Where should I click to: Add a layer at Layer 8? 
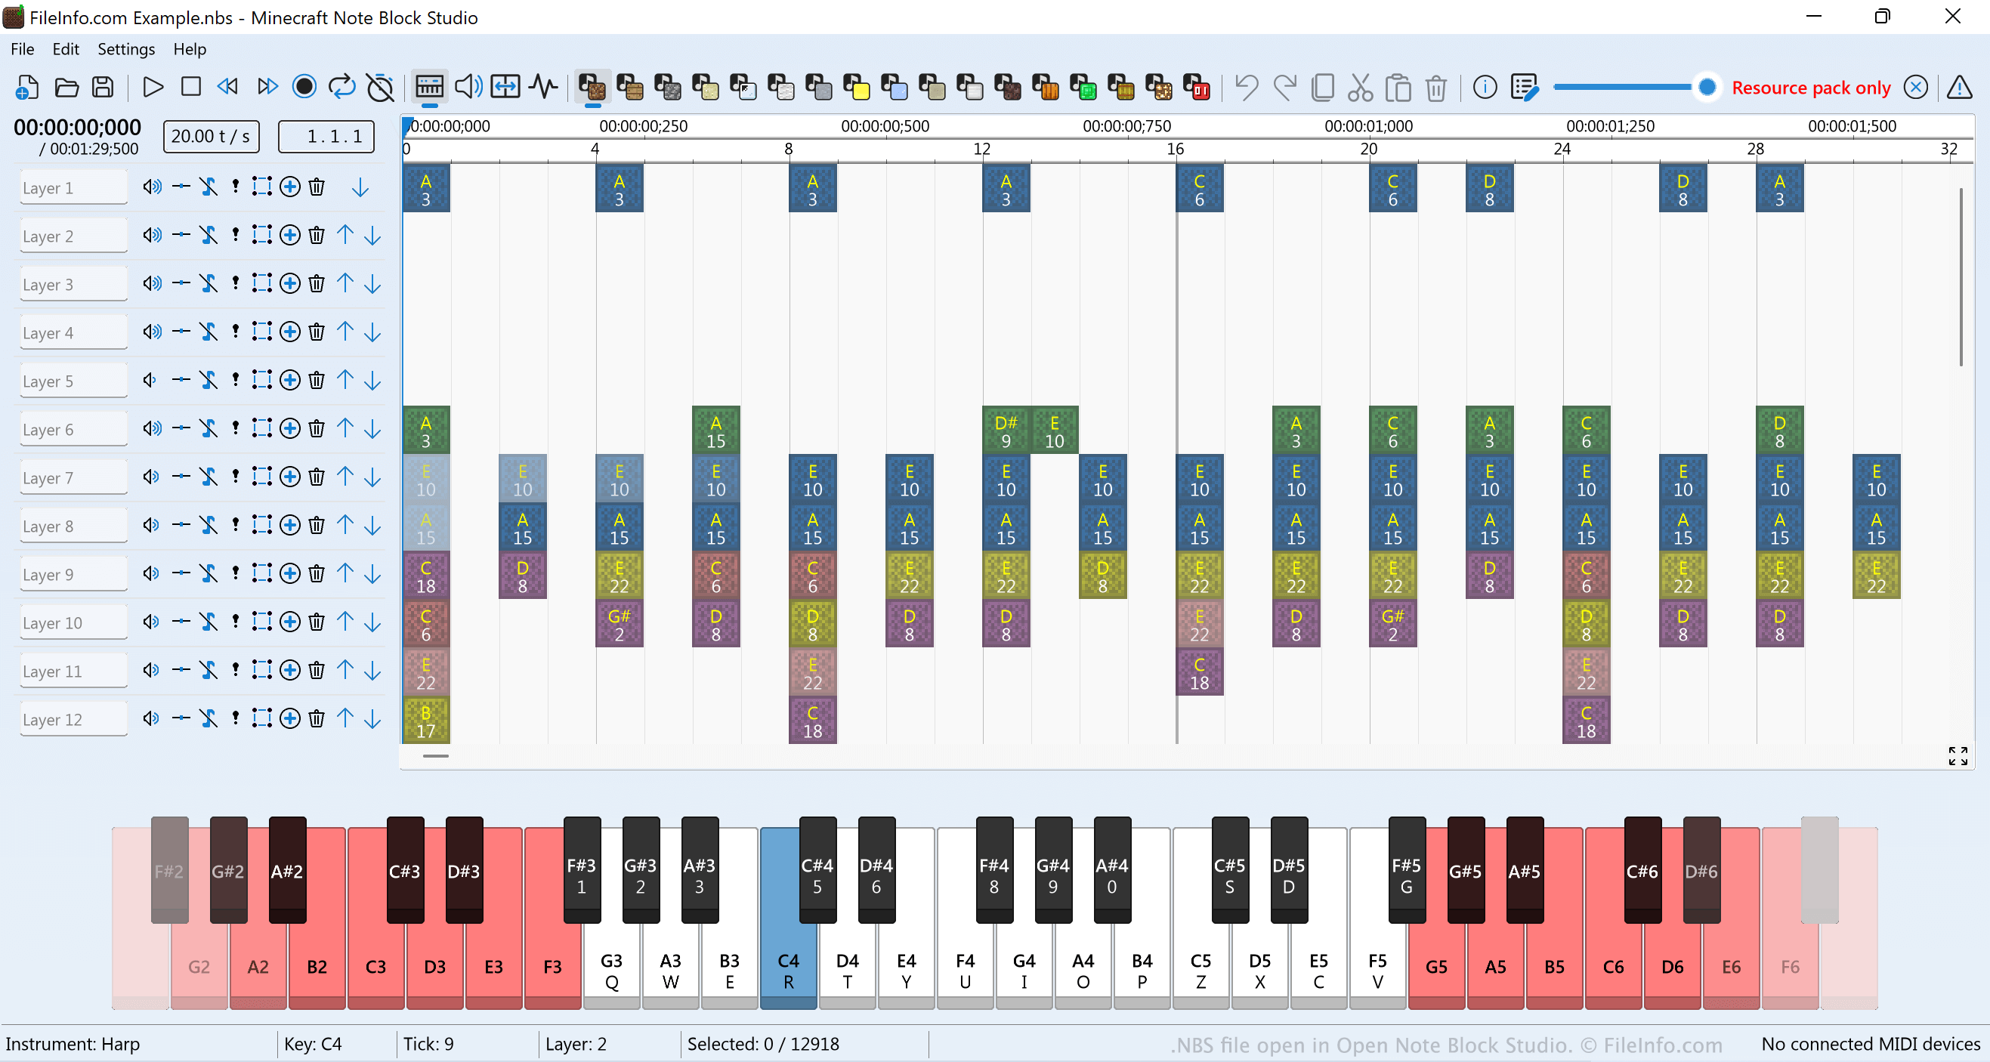[x=289, y=525]
